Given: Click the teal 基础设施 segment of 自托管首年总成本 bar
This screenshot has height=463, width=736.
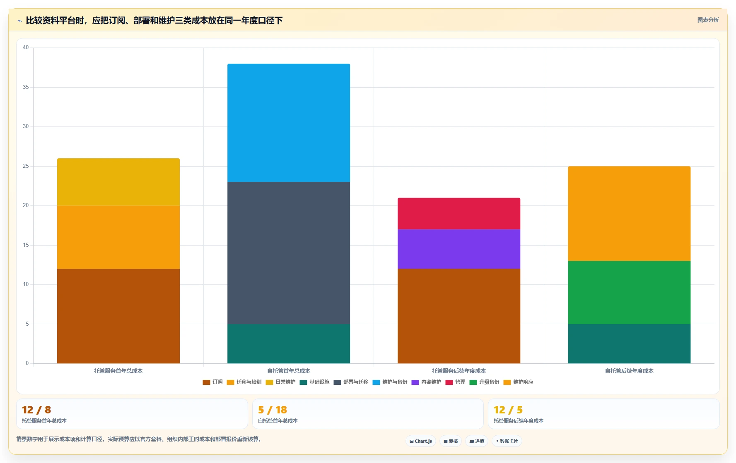Looking at the screenshot, I should pos(289,344).
